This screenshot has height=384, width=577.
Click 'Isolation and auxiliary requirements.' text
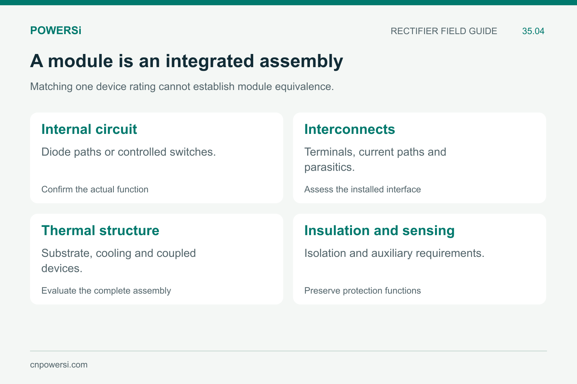tap(394, 253)
